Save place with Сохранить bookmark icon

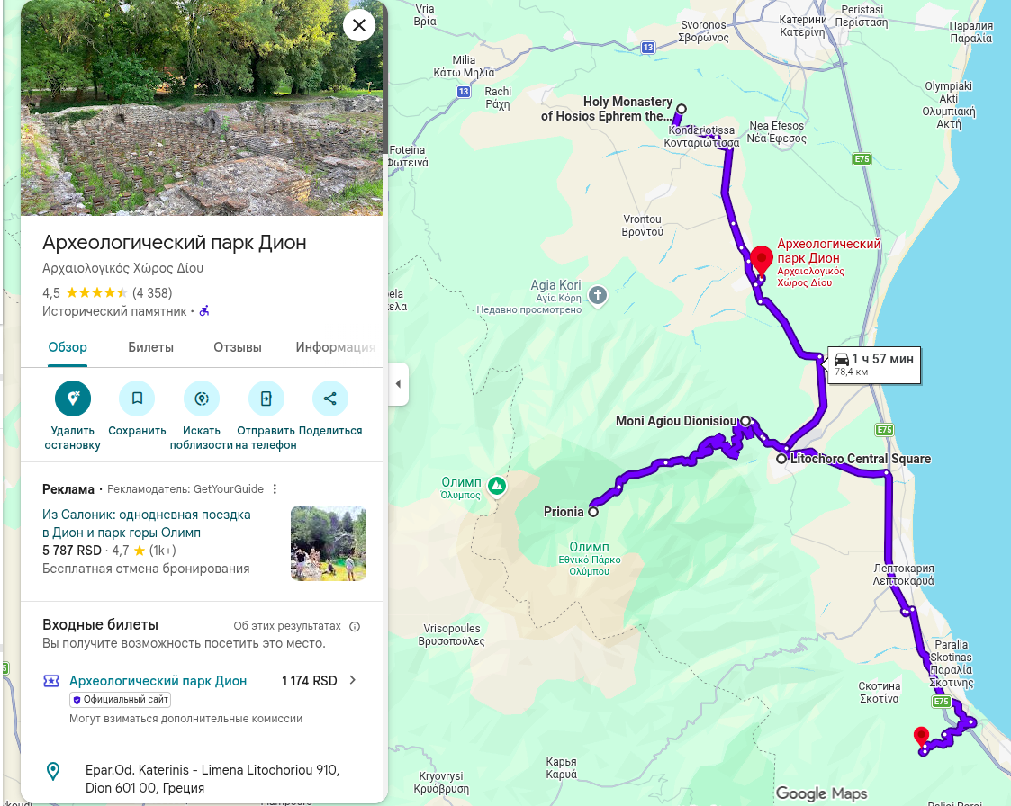(x=137, y=399)
